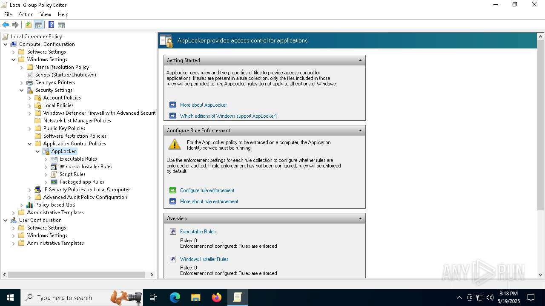
Task: Click the Deployed Printers printer icon
Action: point(30,82)
